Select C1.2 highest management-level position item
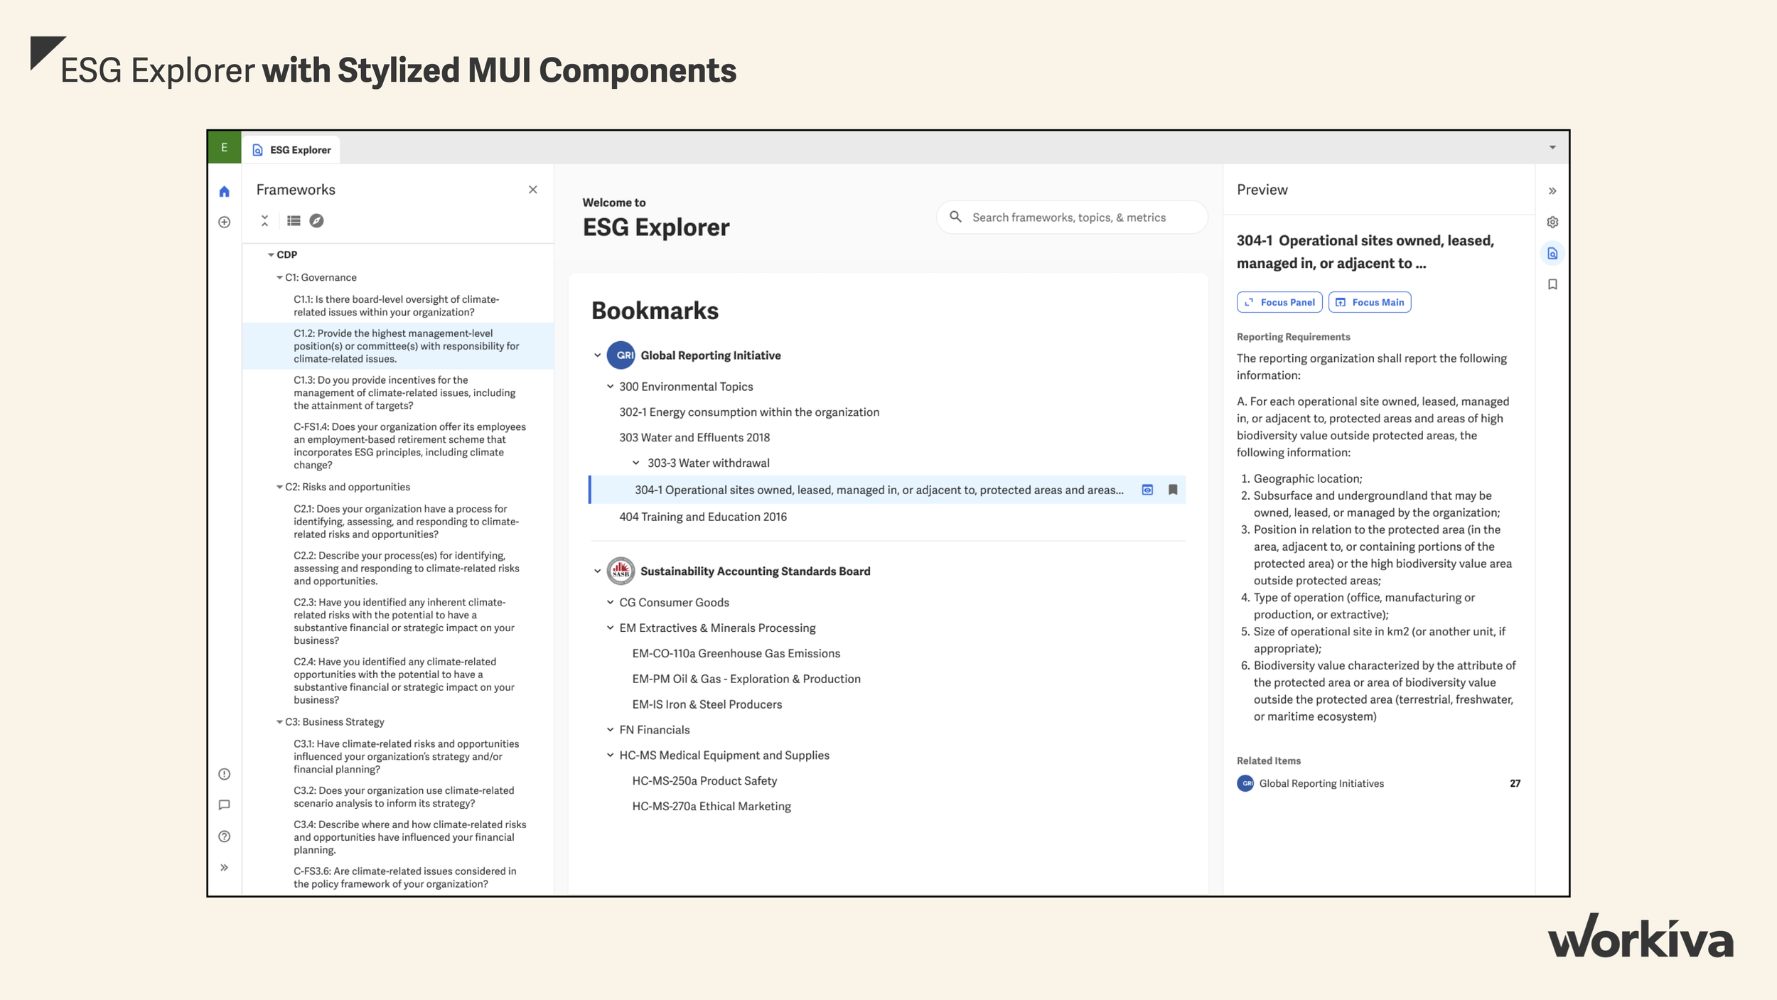This screenshot has width=1777, height=1000. pyautogui.click(x=397, y=346)
